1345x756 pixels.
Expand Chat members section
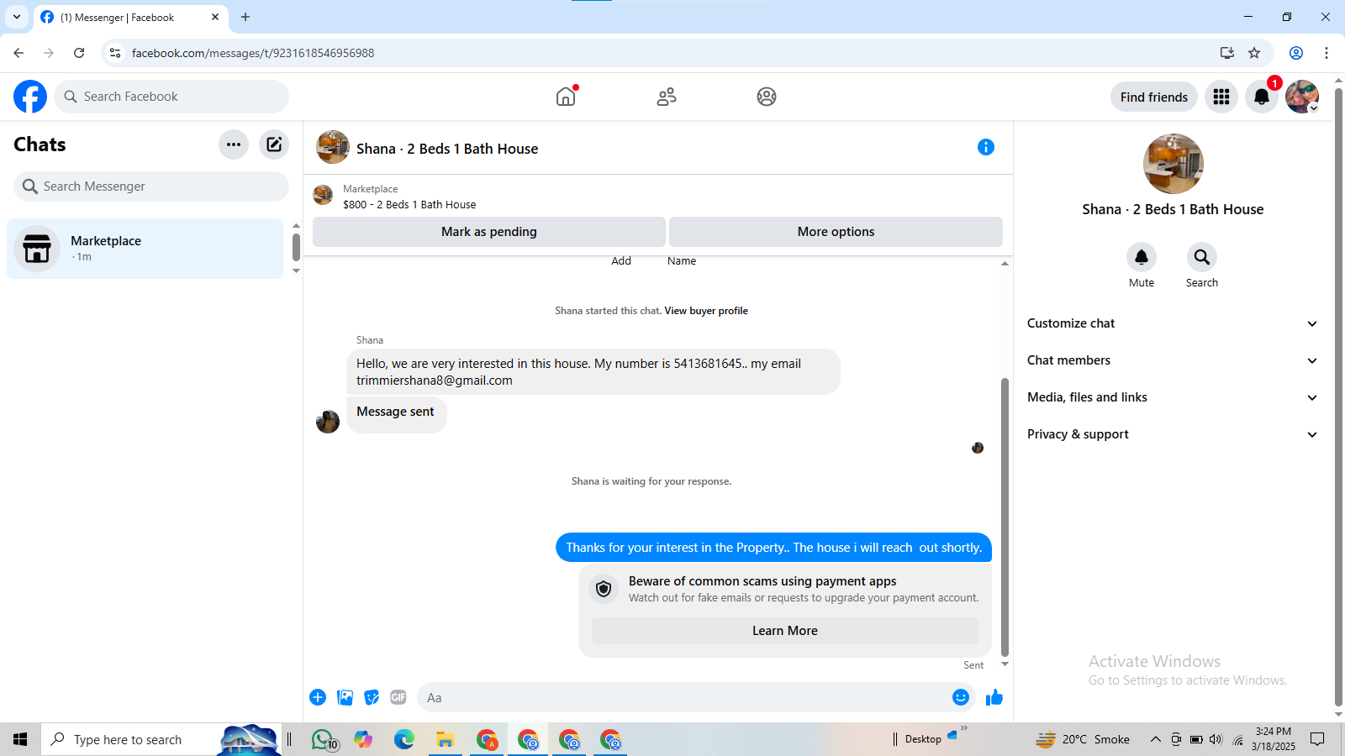click(x=1173, y=360)
